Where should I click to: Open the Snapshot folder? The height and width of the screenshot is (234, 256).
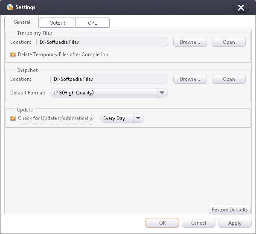point(229,79)
